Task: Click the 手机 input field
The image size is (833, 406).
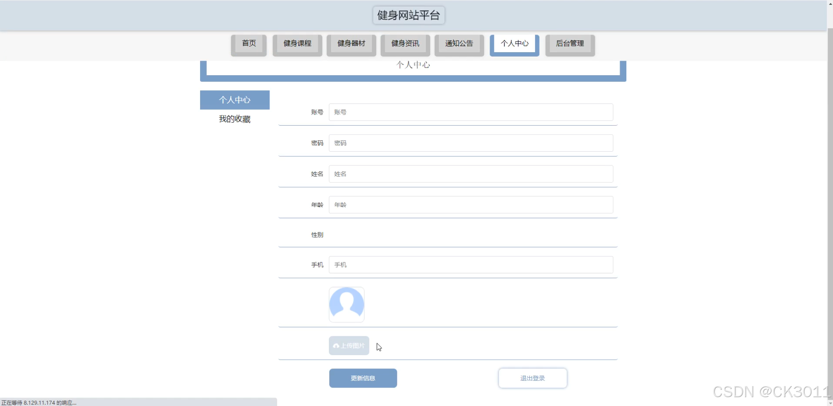Action: click(x=470, y=264)
